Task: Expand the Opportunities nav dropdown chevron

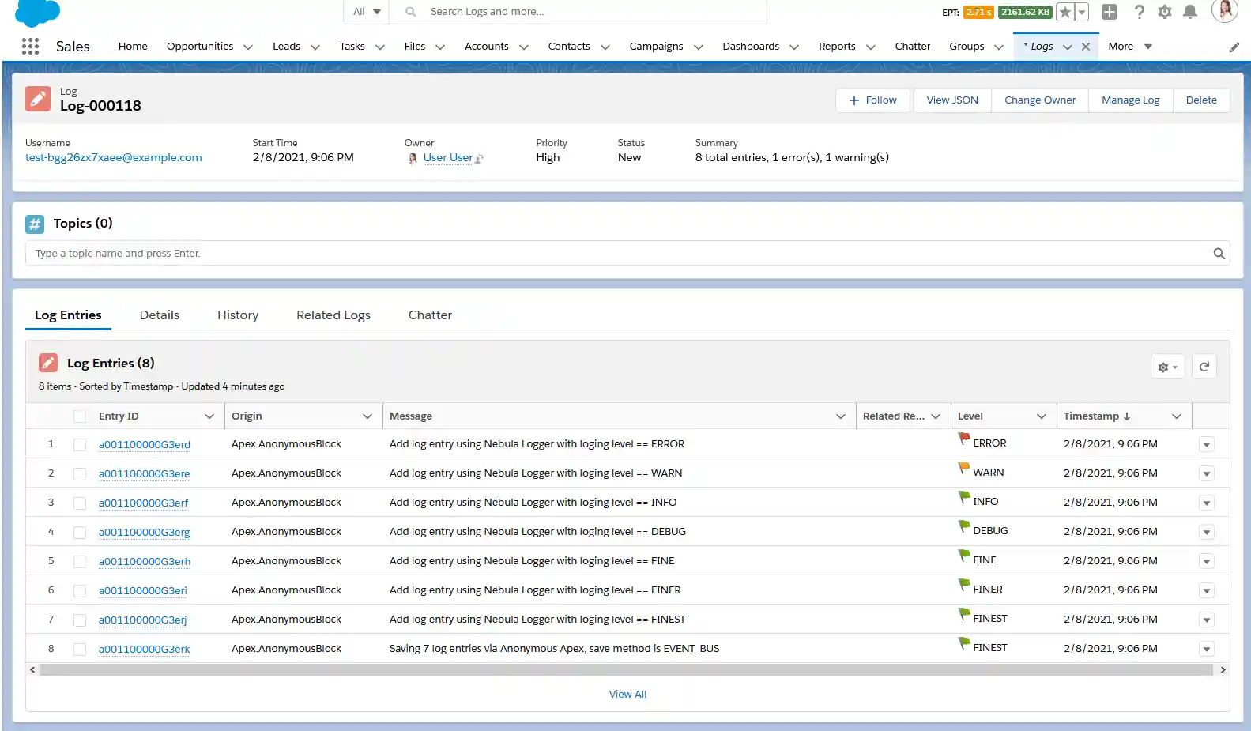Action: coord(248,47)
